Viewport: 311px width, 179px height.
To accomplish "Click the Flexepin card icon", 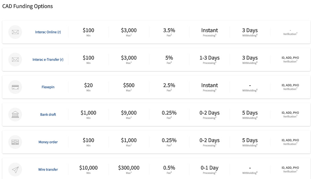I will pyautogui.click(x=15, y=87).
